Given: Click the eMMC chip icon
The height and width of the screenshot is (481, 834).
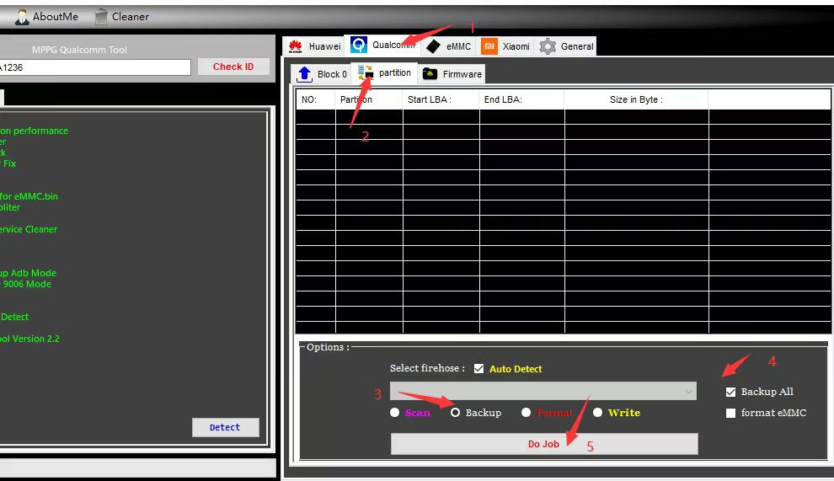Looking at the screenshot, I should pos(433,46).
